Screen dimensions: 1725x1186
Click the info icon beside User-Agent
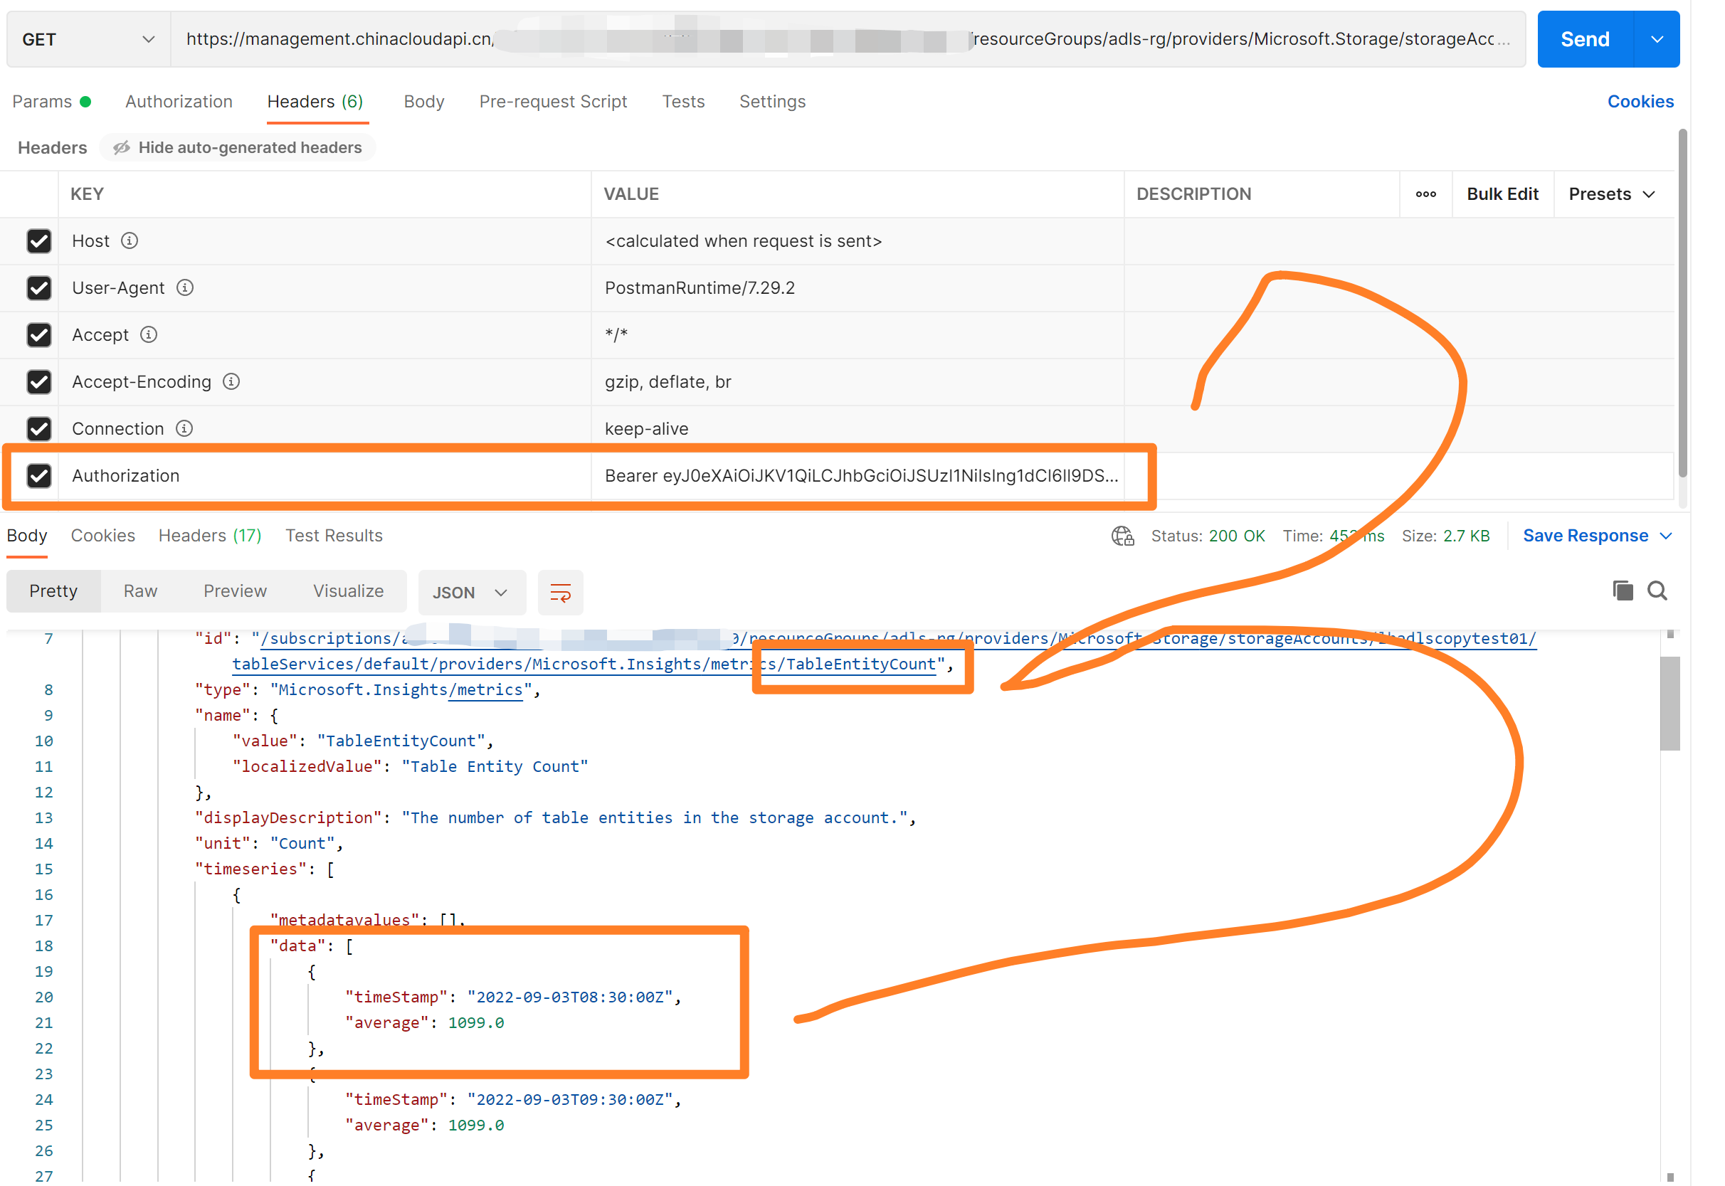pyautogui.click(x=185, y=287)
